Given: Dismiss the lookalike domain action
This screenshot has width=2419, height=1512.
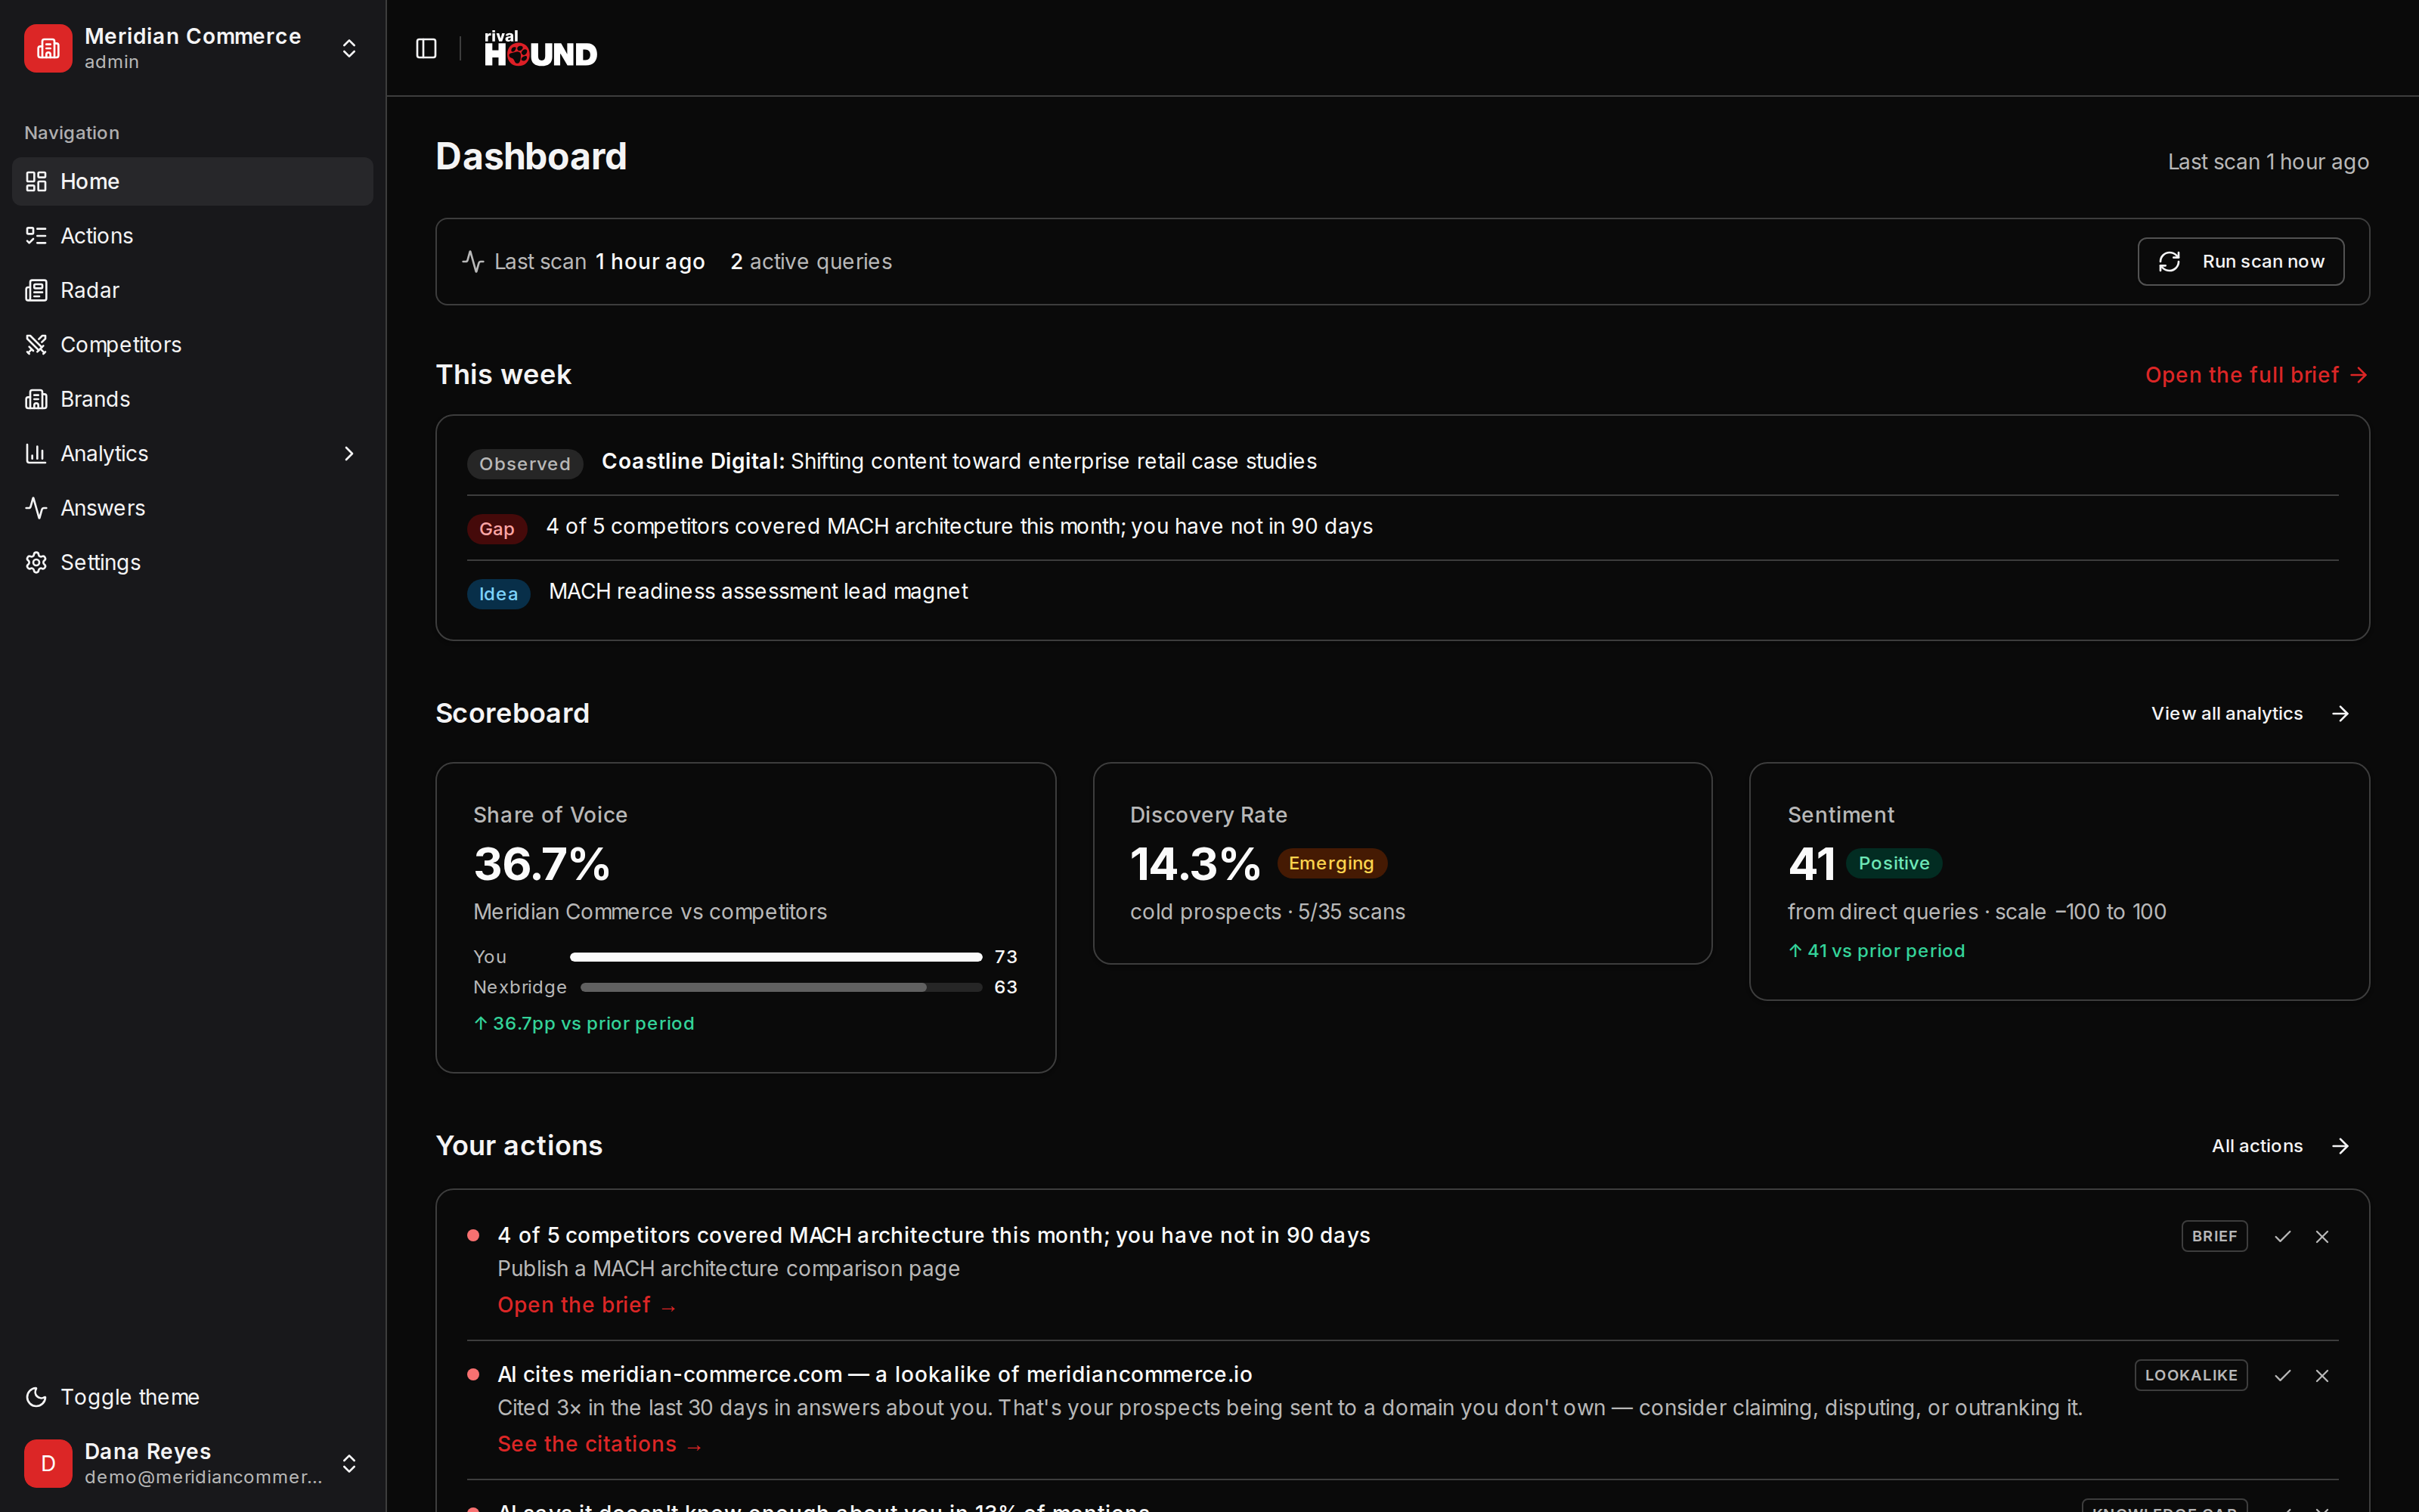Looking at the screenshot, I should pos(2322,1375).
